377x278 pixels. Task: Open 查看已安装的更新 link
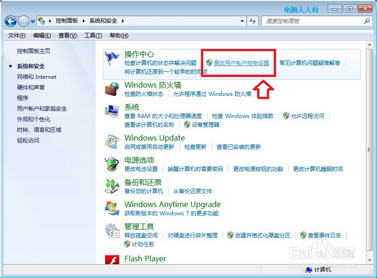point(239,147)
